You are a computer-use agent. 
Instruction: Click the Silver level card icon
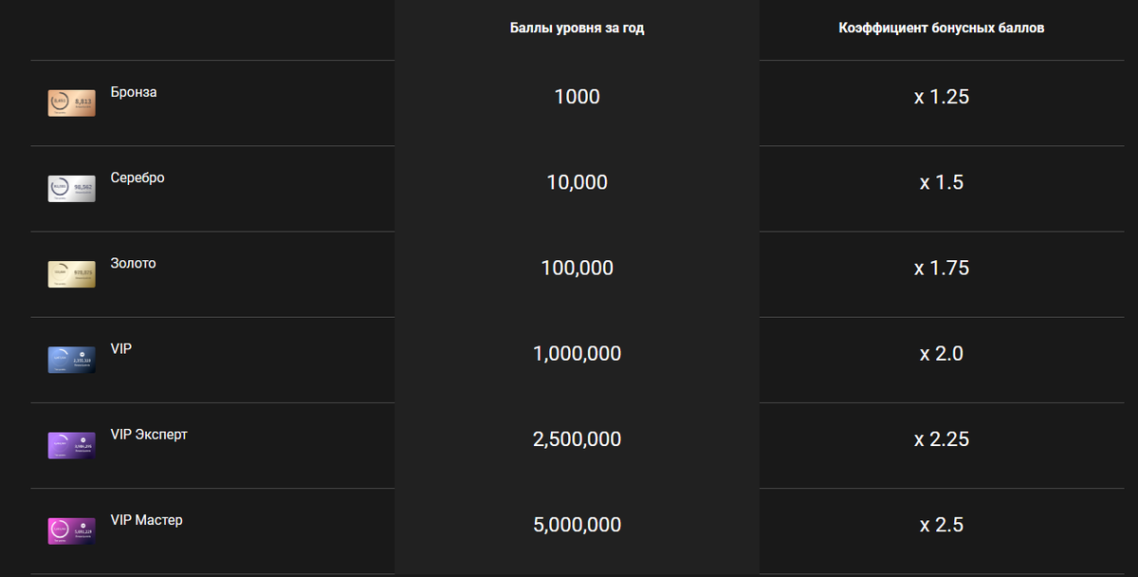[x=72, y=189]
